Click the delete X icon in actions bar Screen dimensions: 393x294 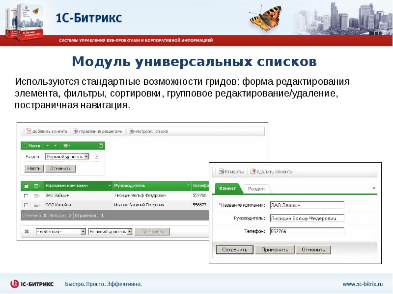pyautogui.click(x=27, y=231)
